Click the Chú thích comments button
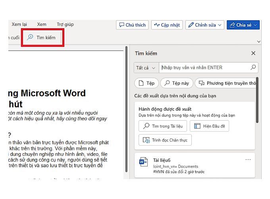The width and height of the screenshot is (270, 199). pos(132,25)
